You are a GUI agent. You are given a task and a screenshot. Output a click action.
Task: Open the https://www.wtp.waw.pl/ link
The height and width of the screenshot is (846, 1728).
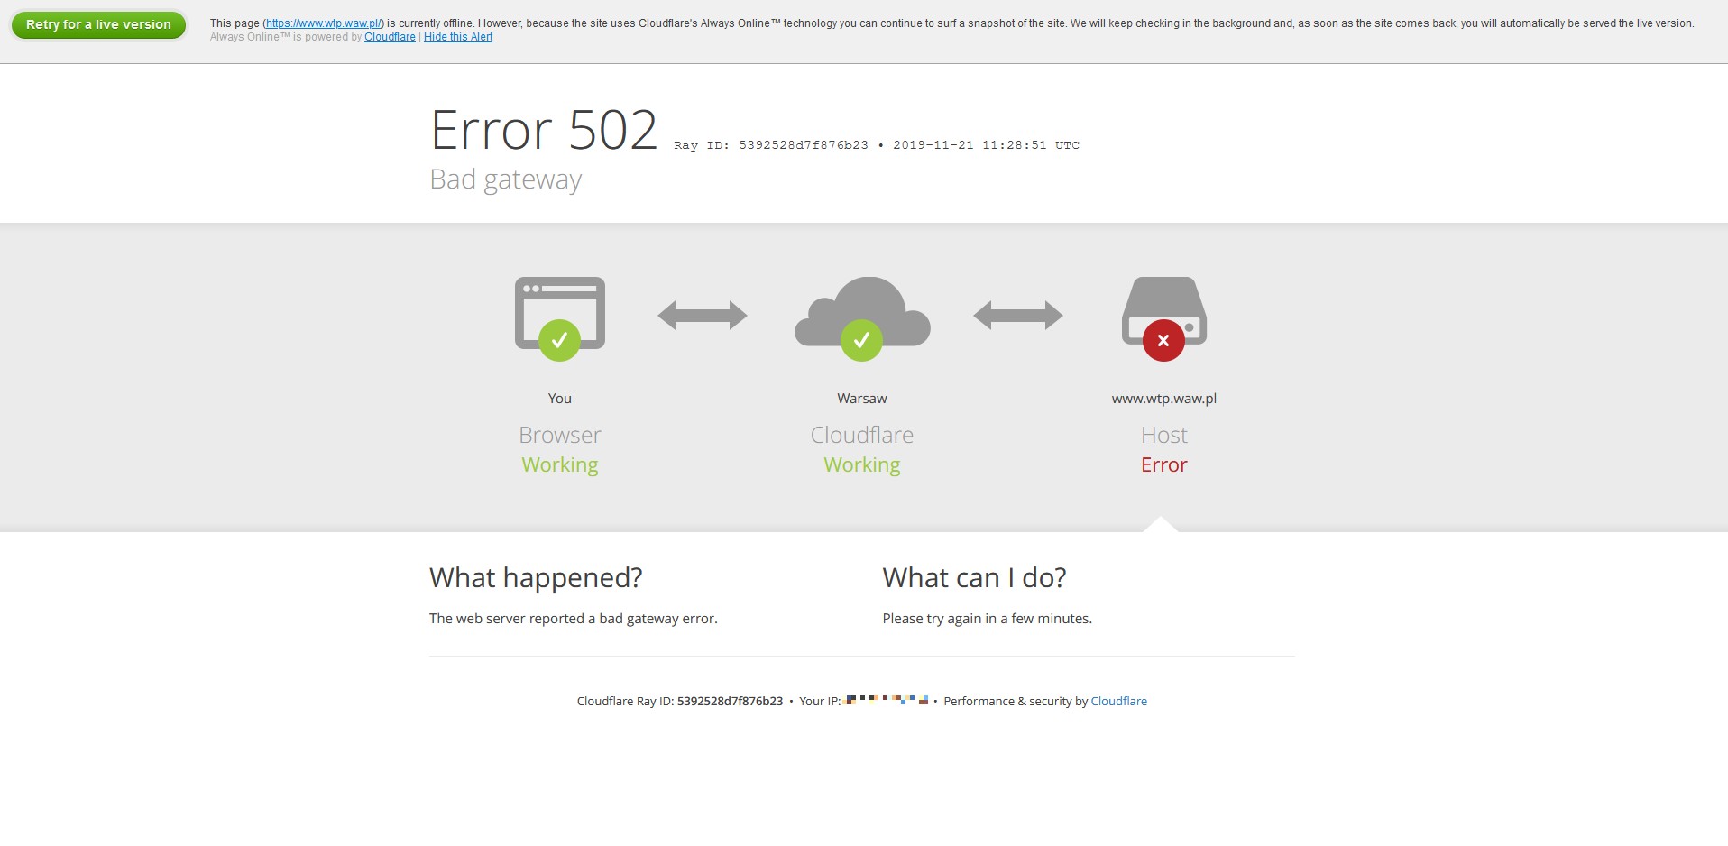click(325, 23)
